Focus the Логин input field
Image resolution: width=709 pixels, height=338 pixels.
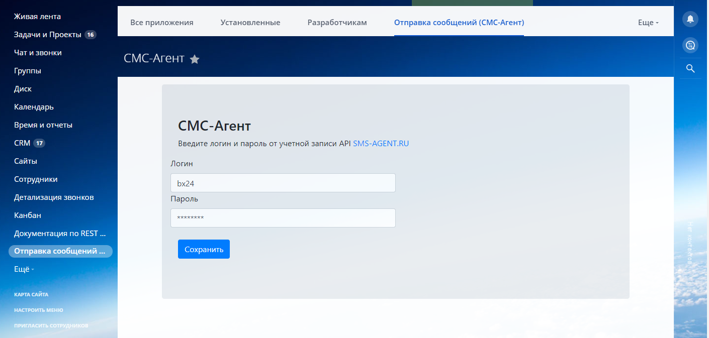(x=283, y=183)
